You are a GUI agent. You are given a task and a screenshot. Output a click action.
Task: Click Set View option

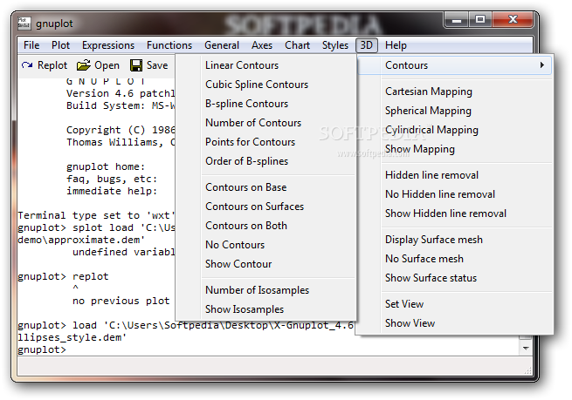coord(454,304)
